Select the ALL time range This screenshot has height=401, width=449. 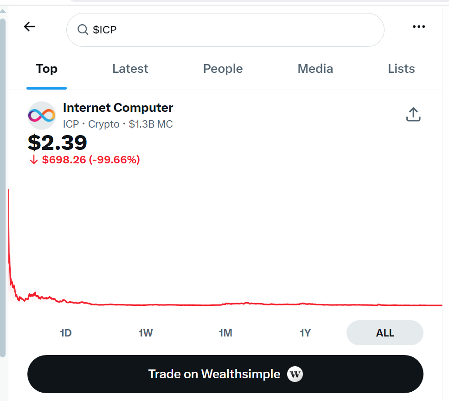click(x=385, y=333)
